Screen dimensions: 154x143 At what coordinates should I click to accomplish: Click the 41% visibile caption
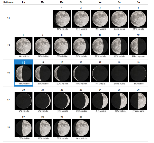pyautogui.click(x=23, y=84)
